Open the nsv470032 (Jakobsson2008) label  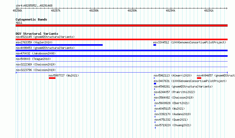pos(36,53)
